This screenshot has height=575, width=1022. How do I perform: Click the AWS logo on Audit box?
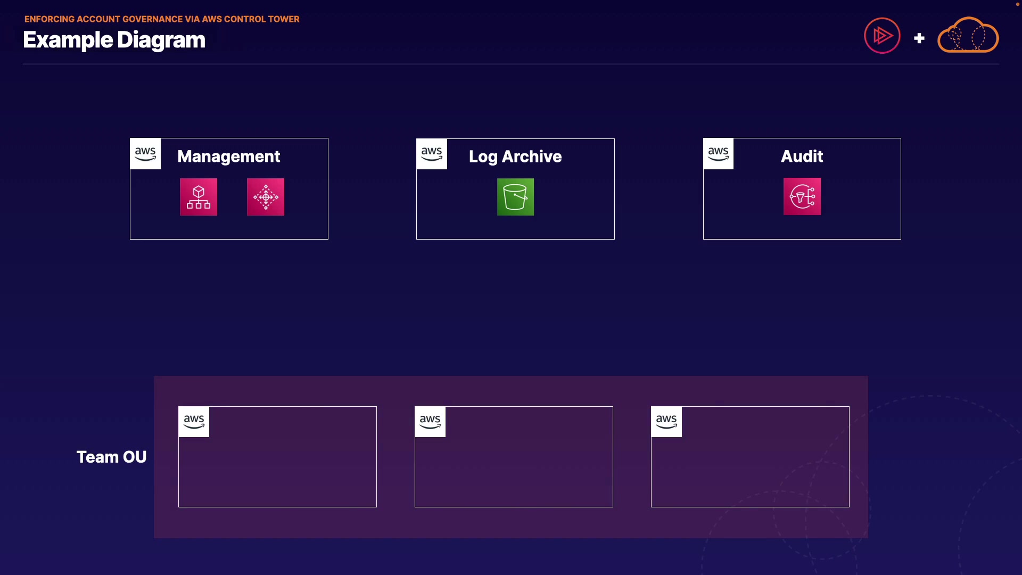coord(718,154)
